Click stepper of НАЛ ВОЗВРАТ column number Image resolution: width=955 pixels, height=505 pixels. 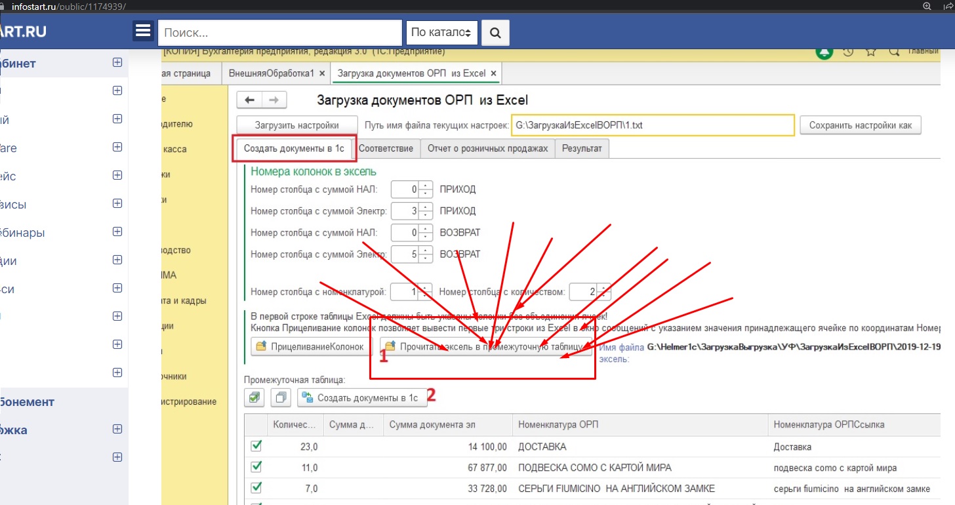click(426, 232)
